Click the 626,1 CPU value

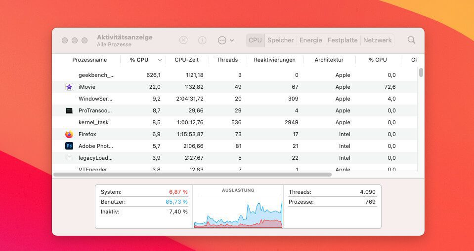tap(153, 75)
